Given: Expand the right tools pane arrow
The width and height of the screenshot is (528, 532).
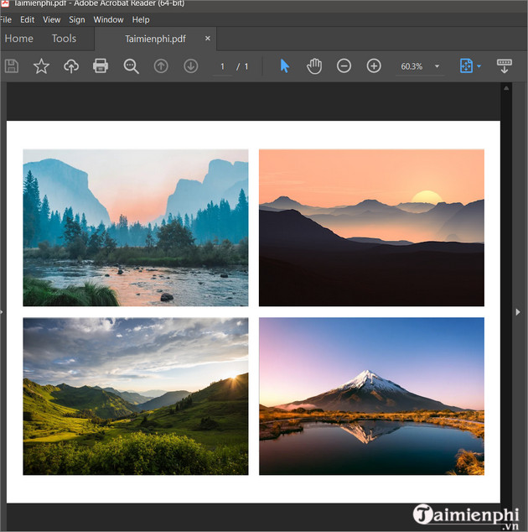Looking at the screenshot, I should click(518, 312).
